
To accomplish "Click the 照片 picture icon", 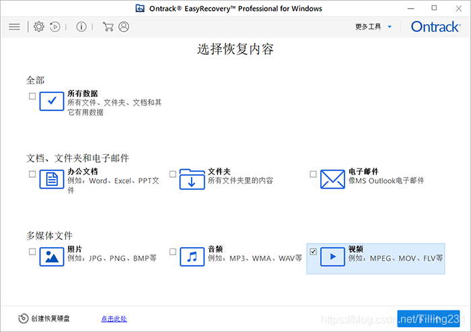I will click(x=52, y=257).
